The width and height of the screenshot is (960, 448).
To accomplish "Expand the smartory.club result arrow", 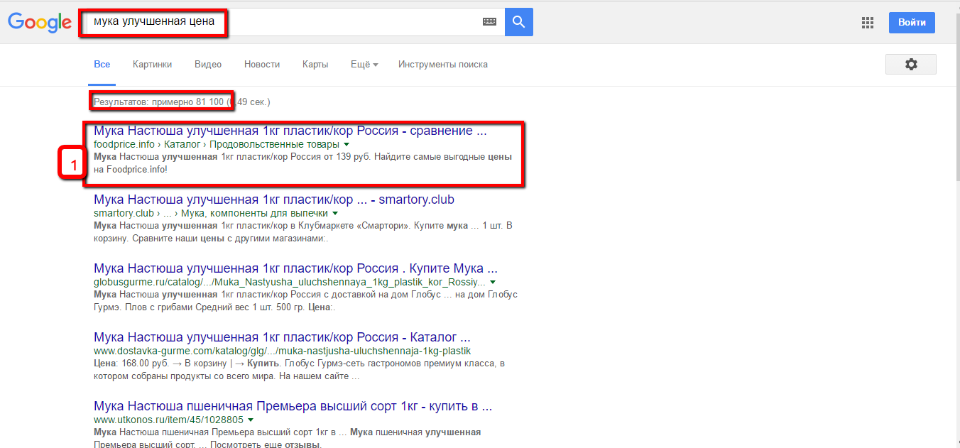I will [x=335, y=214].
